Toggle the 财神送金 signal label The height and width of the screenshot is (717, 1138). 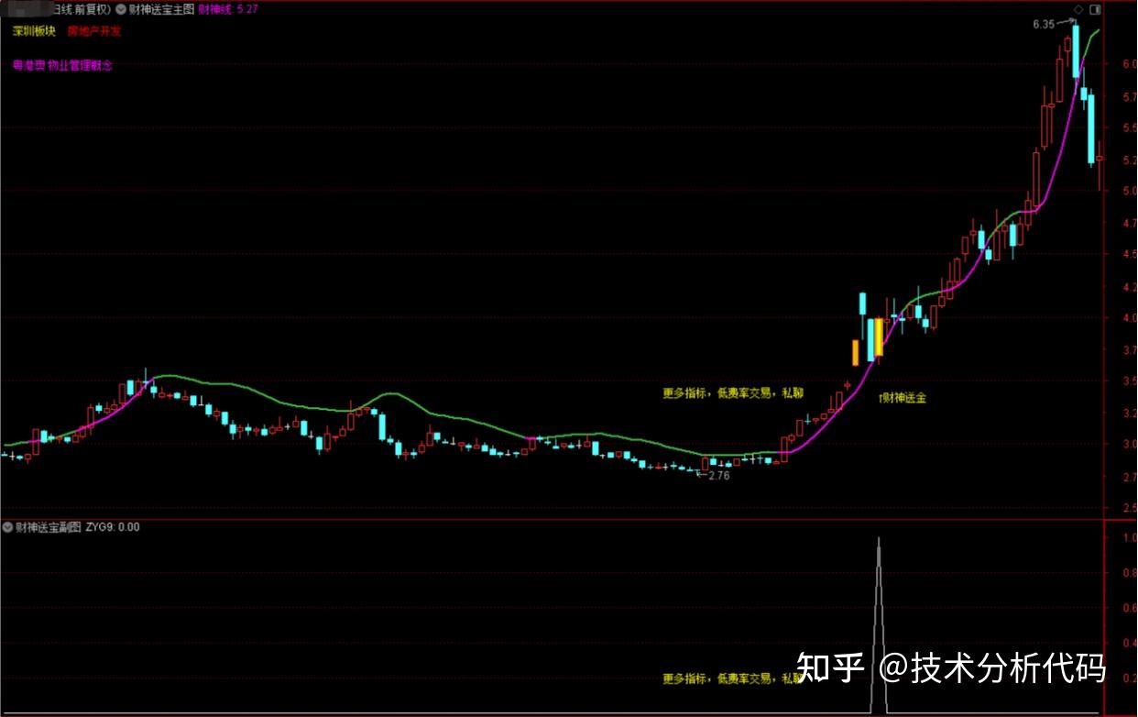pyautogui.click(x=904, y=398)
